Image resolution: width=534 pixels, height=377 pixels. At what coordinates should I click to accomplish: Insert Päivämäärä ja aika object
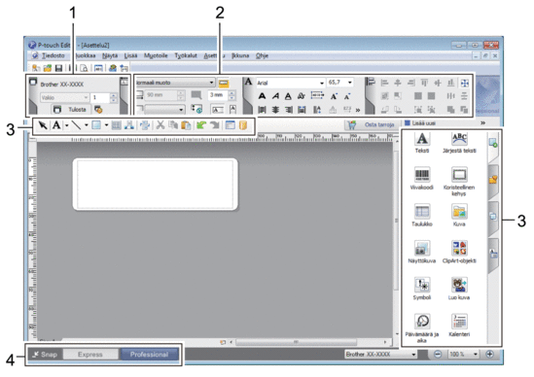422,322
